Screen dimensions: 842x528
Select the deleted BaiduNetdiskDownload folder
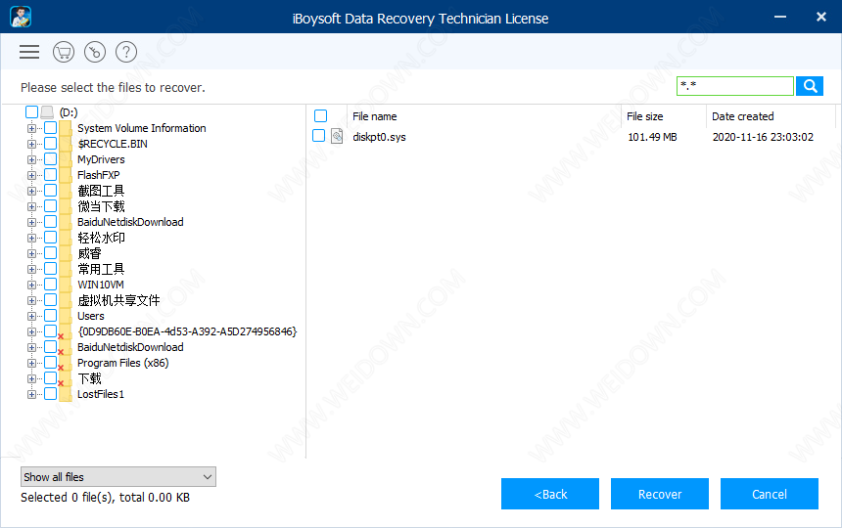[x=130, y=347]
